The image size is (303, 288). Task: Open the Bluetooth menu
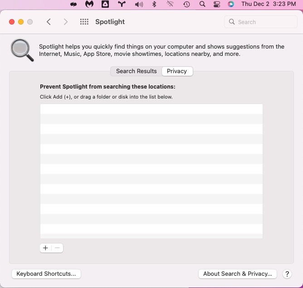tap(154, 4)
